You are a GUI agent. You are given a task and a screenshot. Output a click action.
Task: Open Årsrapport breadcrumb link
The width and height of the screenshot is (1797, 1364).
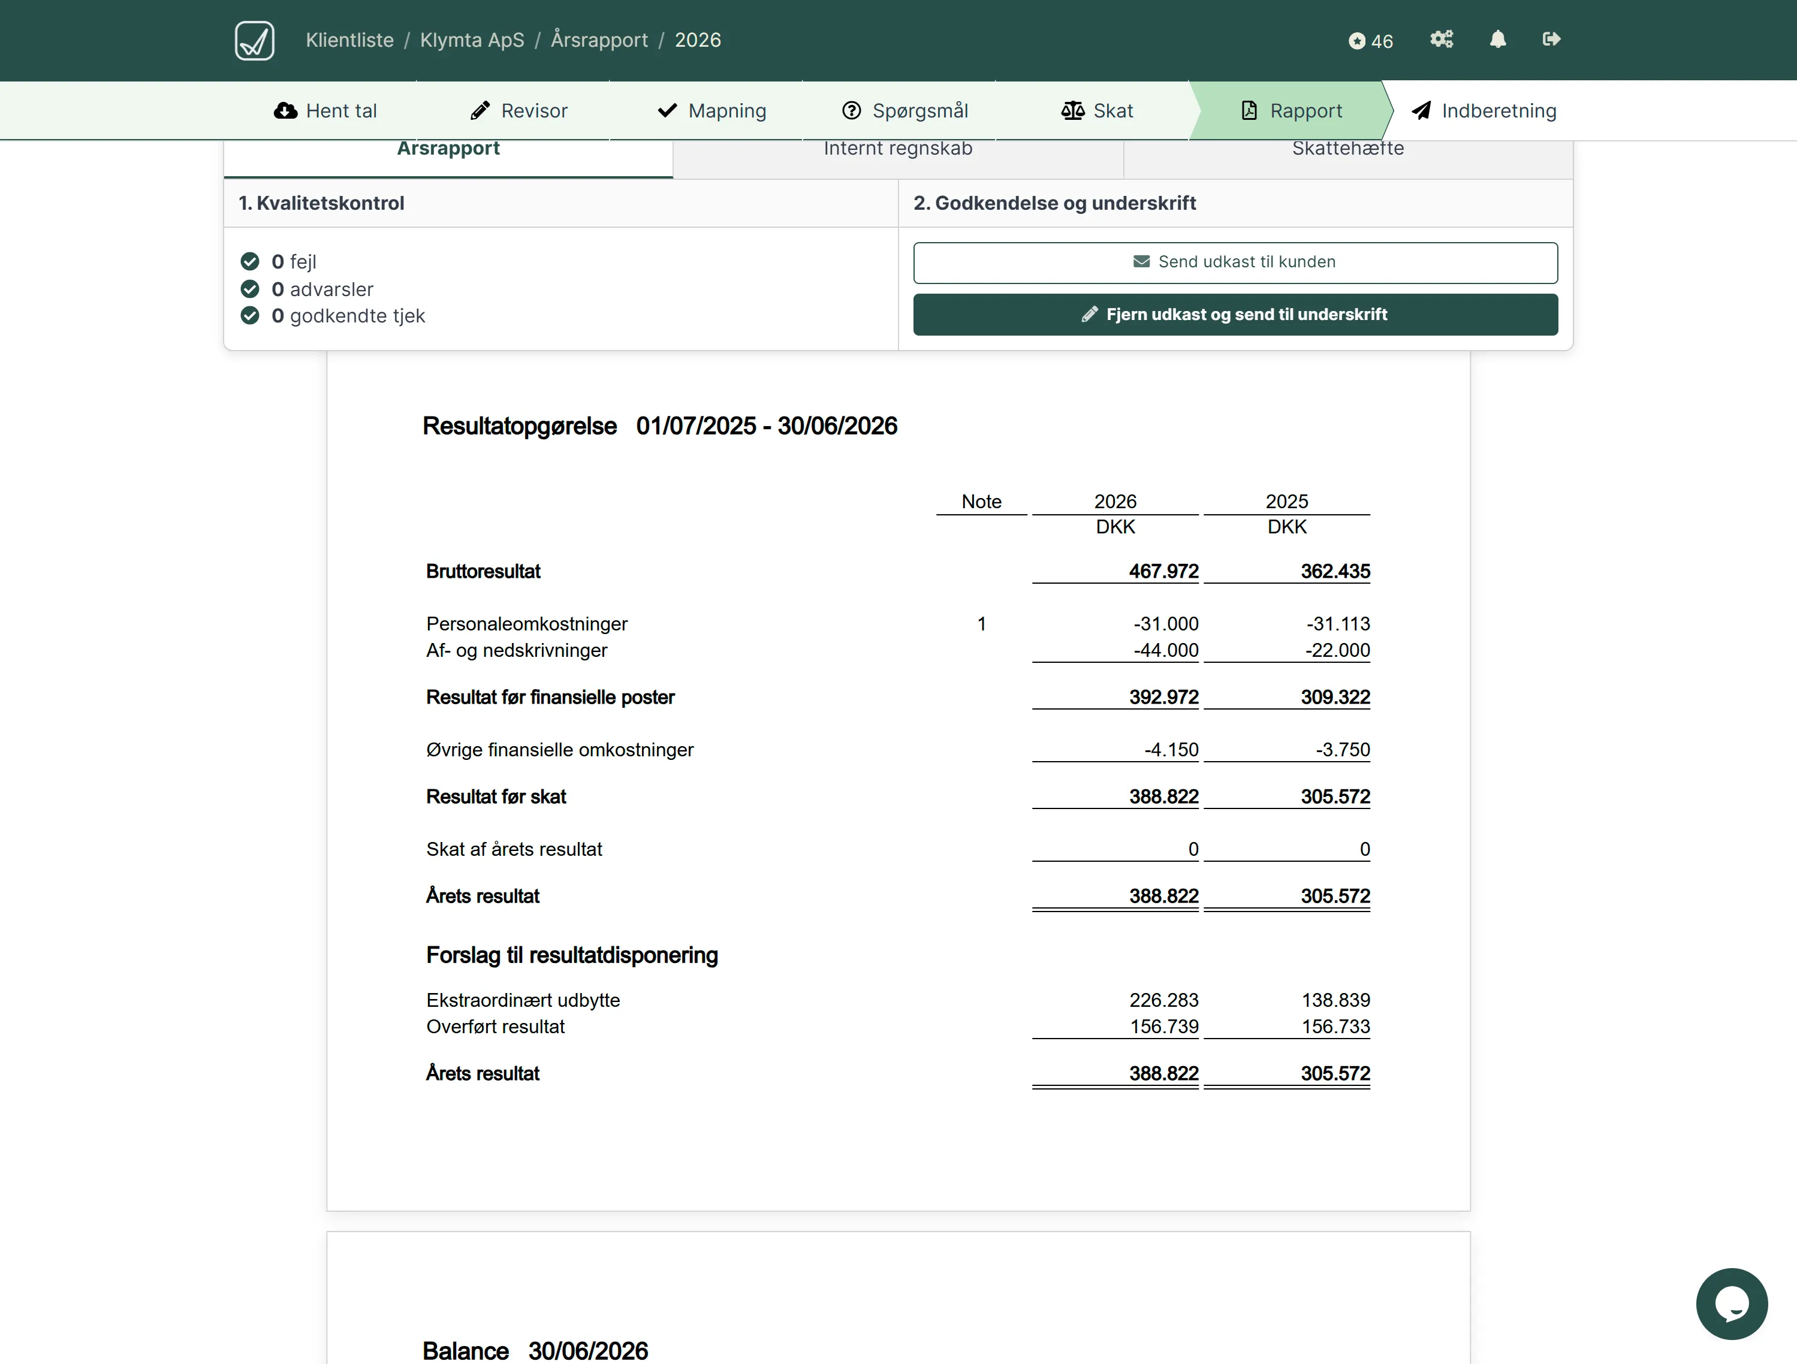click(x=599, y=40)
